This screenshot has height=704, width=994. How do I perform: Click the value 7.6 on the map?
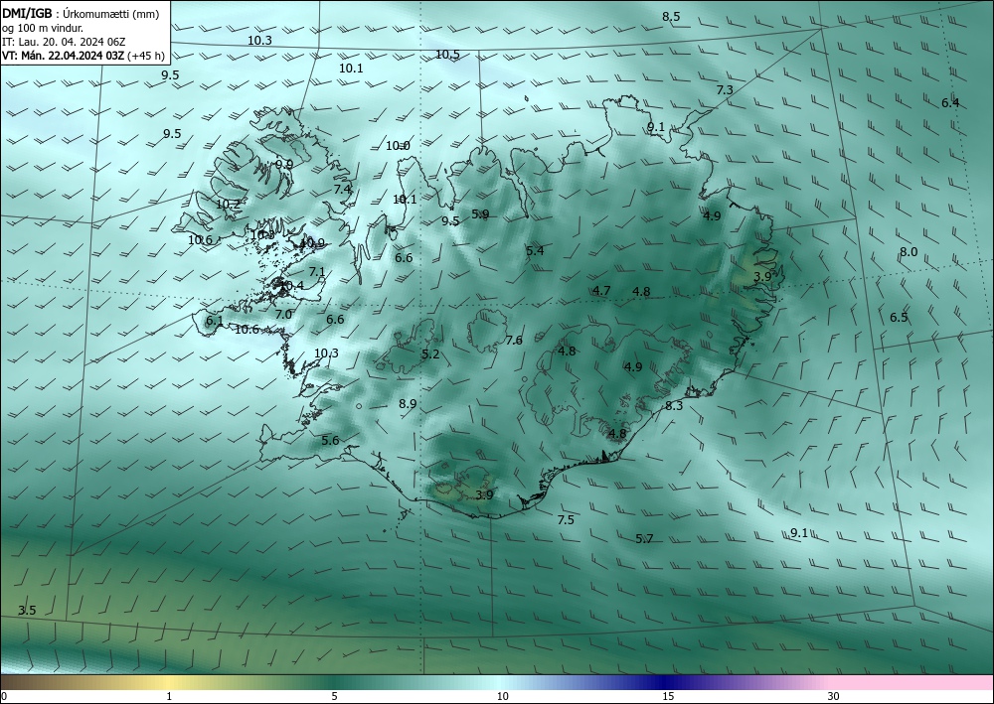pyautogui.click(x=514, y=341)
